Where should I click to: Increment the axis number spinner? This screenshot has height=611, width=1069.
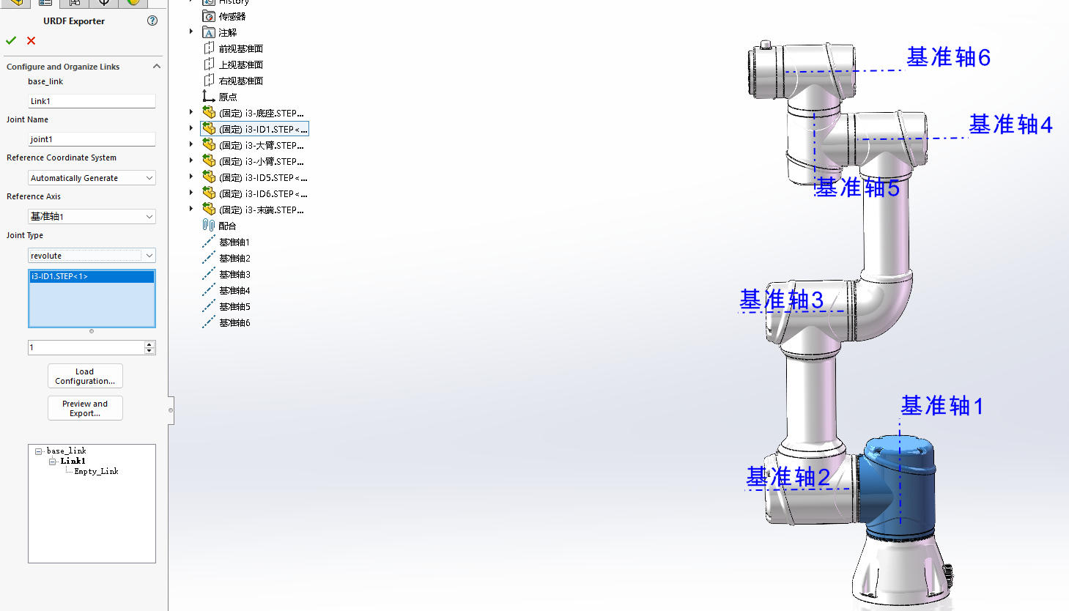coord(150,344)
